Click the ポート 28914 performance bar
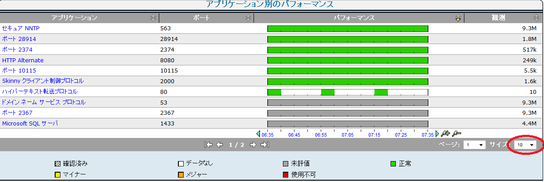The height and width of the screenshot is (182, 544). (347, 39)
